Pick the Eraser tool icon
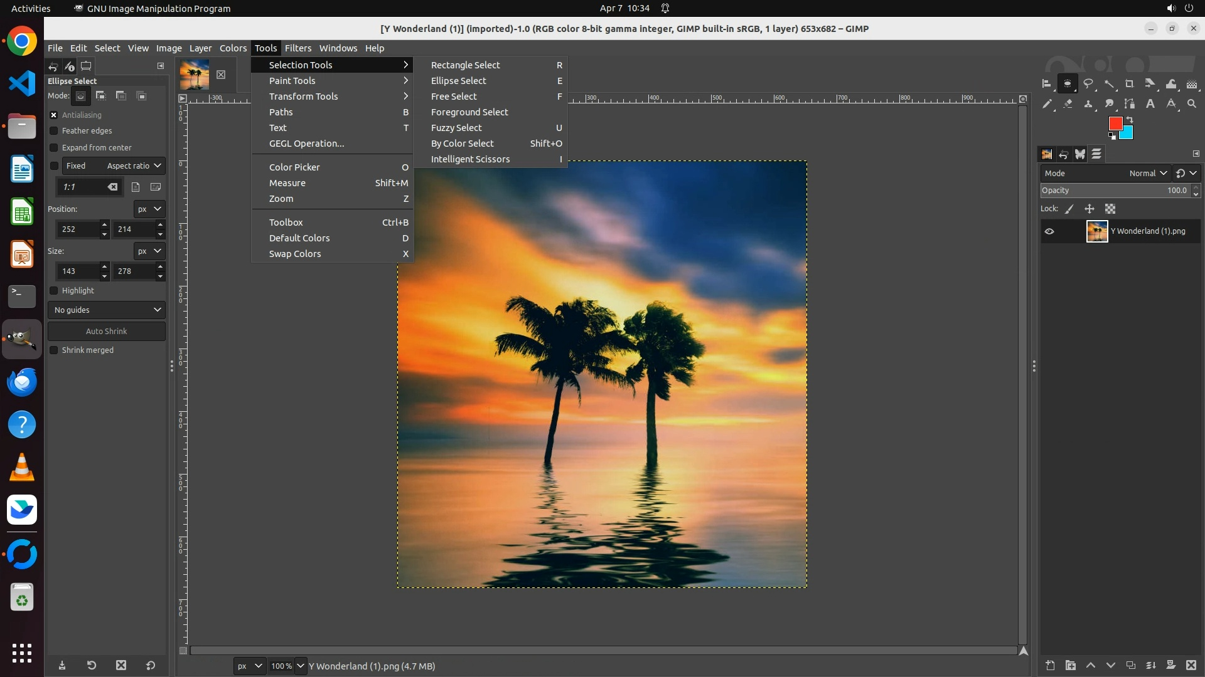Viewport: 1205px width, 677px height. [1068, 104]
